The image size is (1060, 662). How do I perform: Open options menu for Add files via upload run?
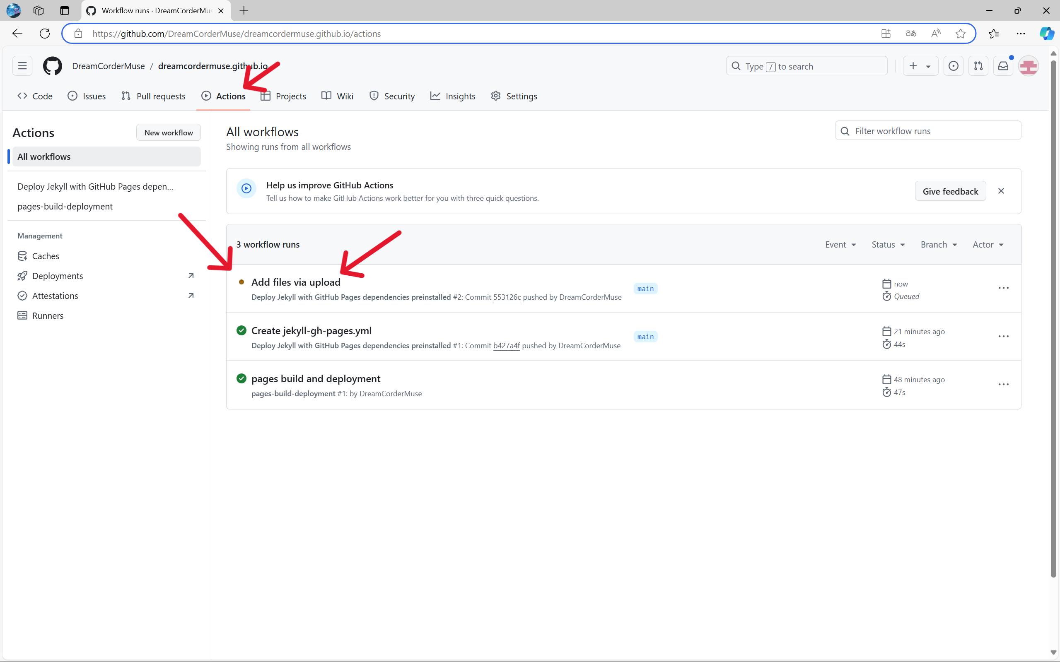pyautogui.click(x=1004, y=288)
